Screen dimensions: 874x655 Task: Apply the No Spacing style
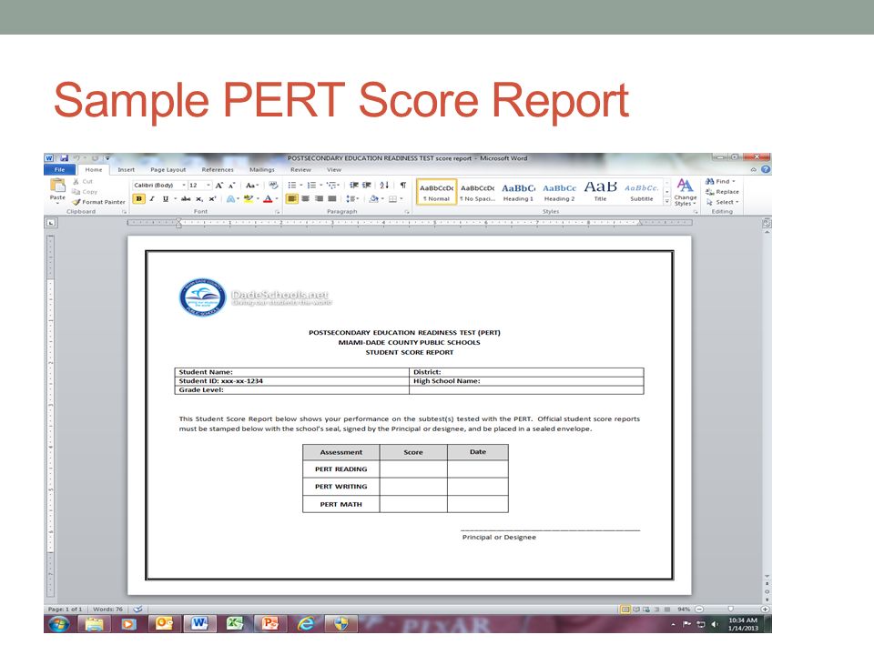(x=478, y=192)
